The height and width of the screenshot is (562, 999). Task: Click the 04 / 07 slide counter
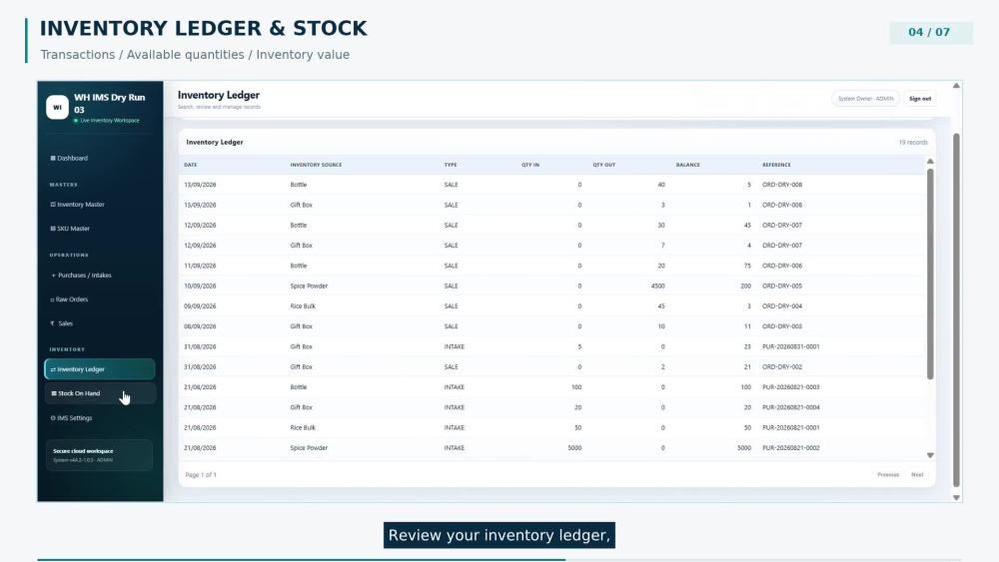(929, 33)
